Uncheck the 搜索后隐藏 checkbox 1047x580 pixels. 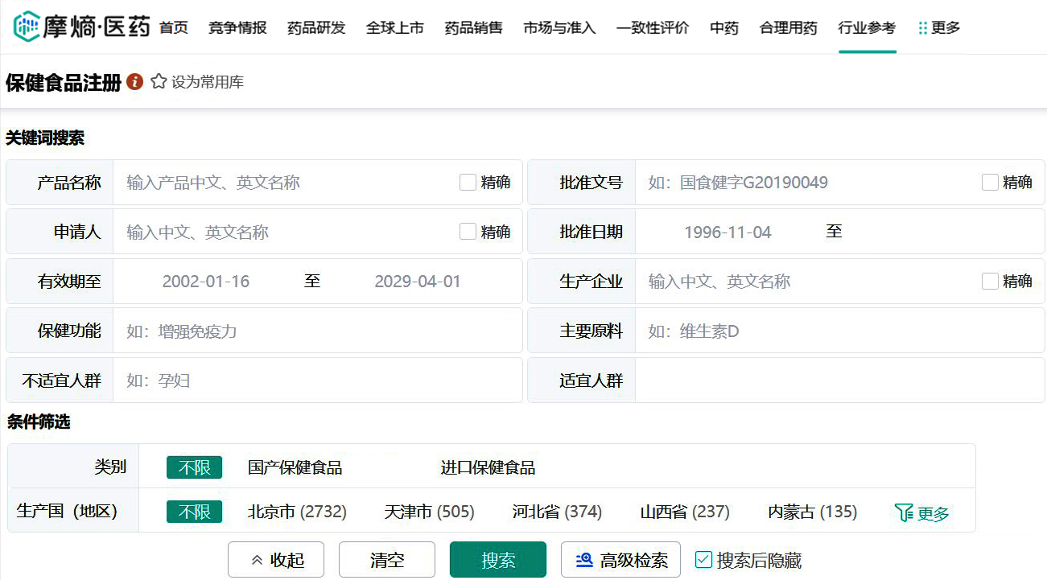703,560
